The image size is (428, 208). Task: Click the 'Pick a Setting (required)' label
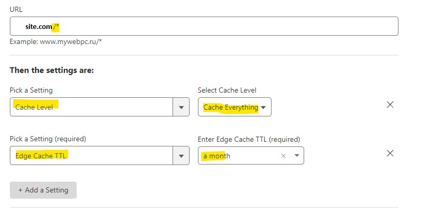point(48,139)
